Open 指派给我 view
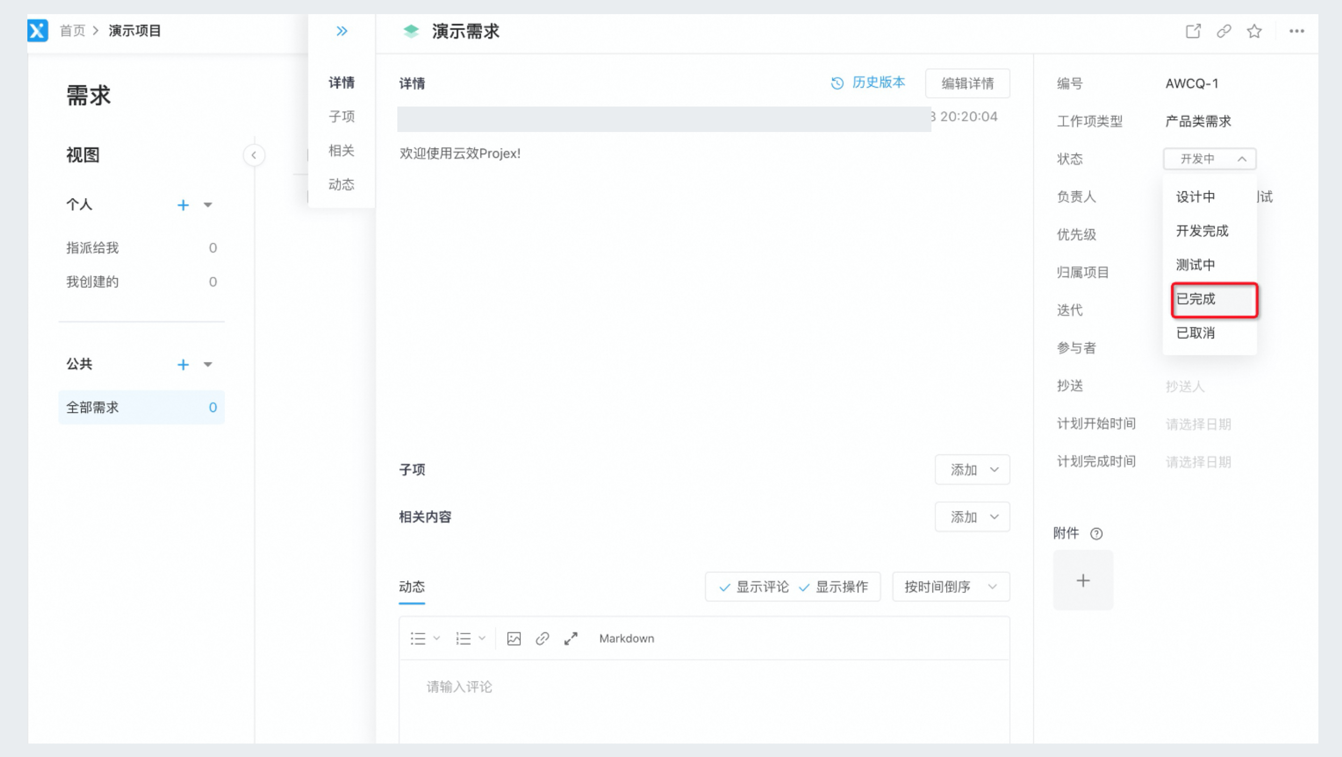 pos(141,247)
